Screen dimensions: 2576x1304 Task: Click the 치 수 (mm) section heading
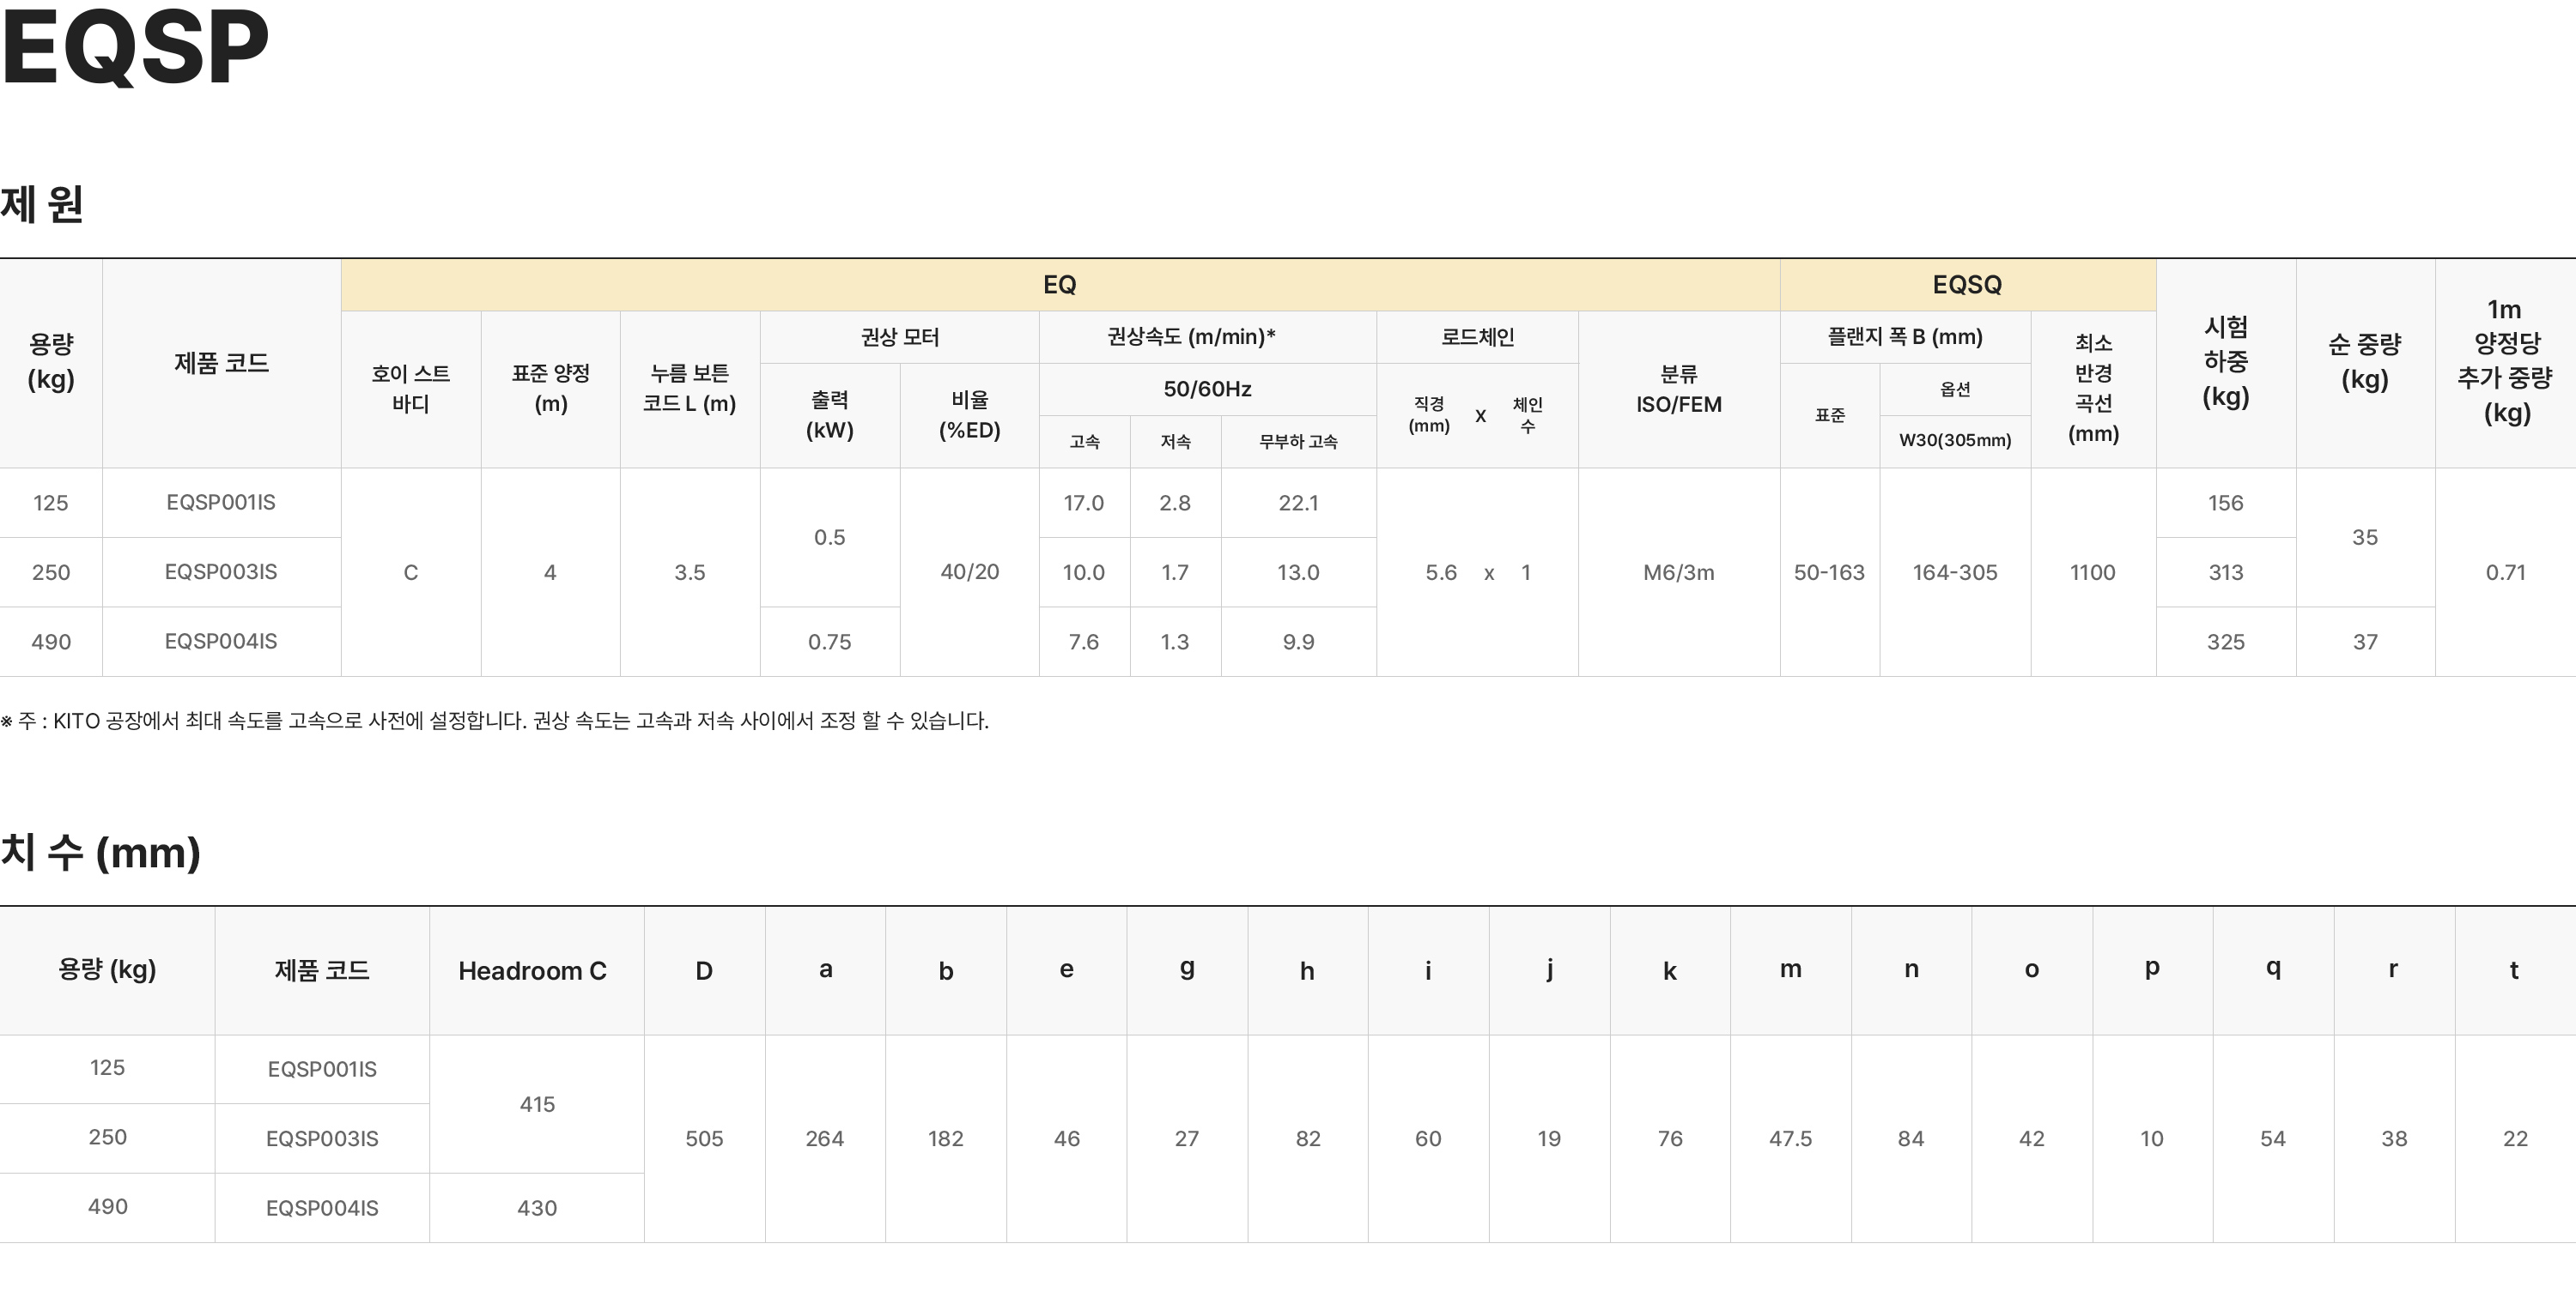[x=100, y=853]
